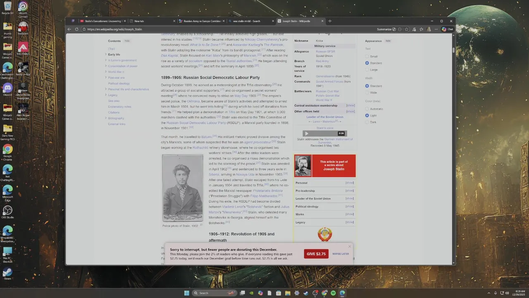The image size is (529, 298).
Task: Close the donation banner with X
Action: click(x=349, y=247)
